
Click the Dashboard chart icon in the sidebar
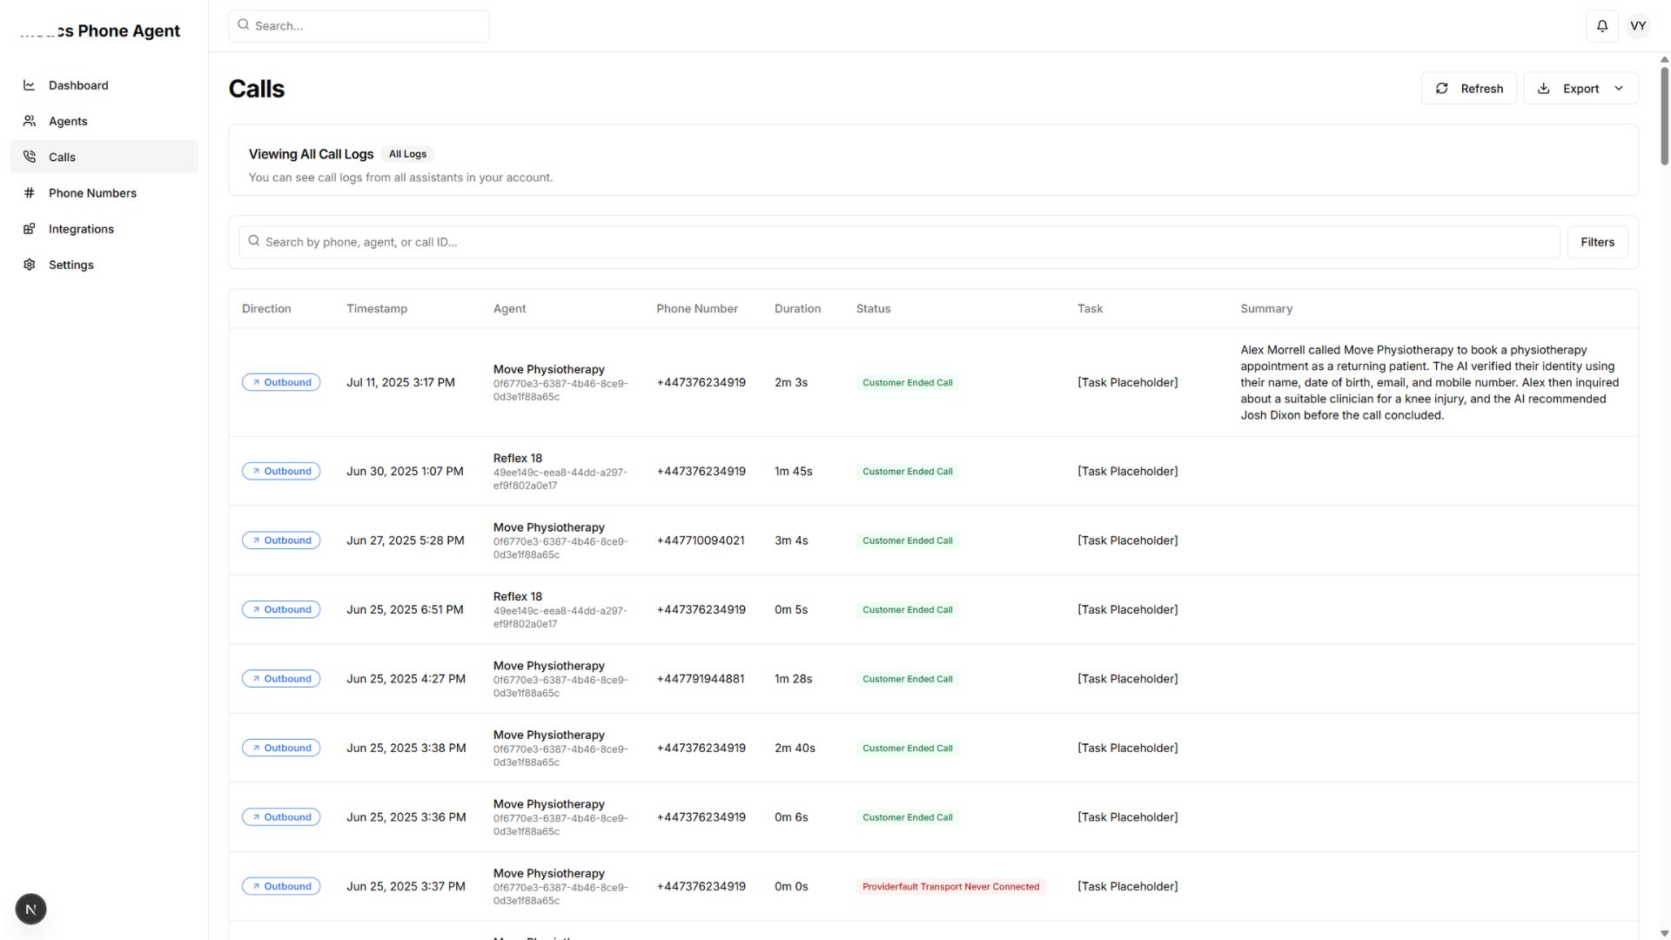point(30,85)
